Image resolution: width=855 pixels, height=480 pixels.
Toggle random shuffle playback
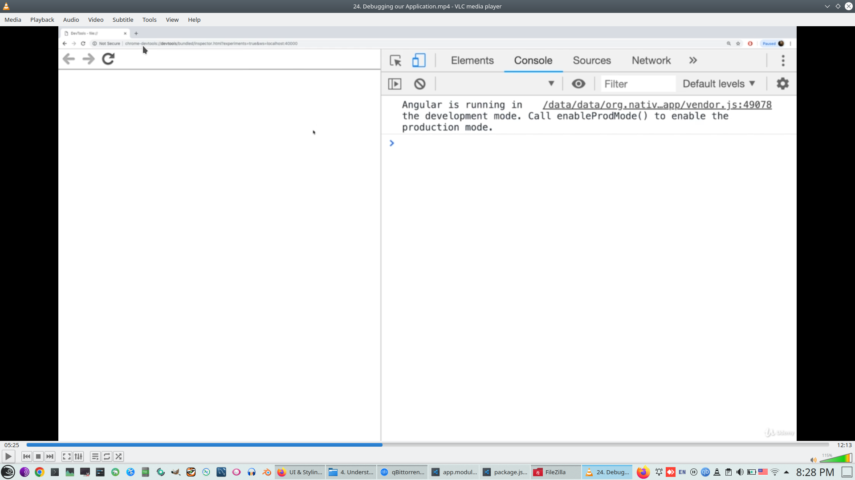point(118,456)
